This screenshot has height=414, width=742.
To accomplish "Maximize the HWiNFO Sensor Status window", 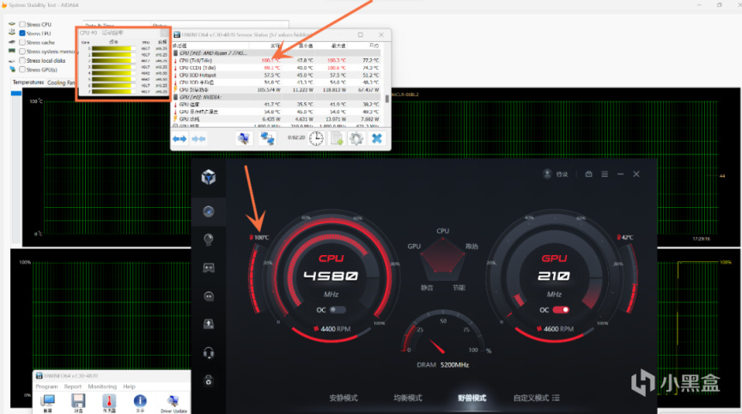I will tap(361, 34).
